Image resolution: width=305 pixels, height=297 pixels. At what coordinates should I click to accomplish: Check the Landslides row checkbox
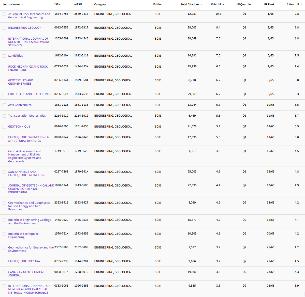click(x=4, y=56)
